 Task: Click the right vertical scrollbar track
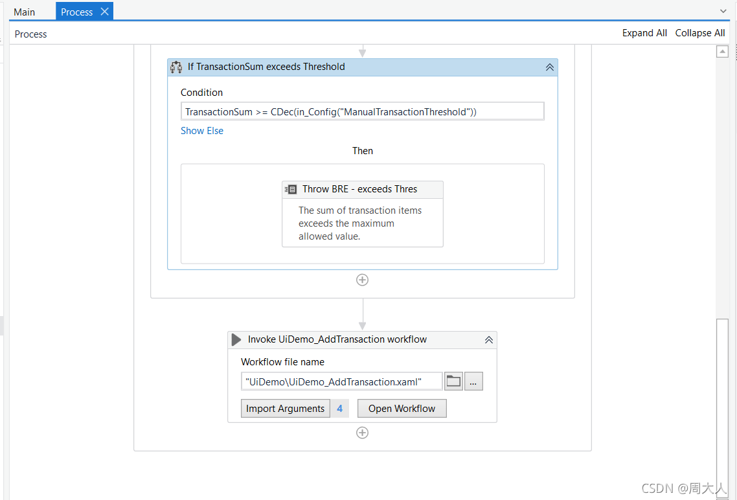point(723,194)
